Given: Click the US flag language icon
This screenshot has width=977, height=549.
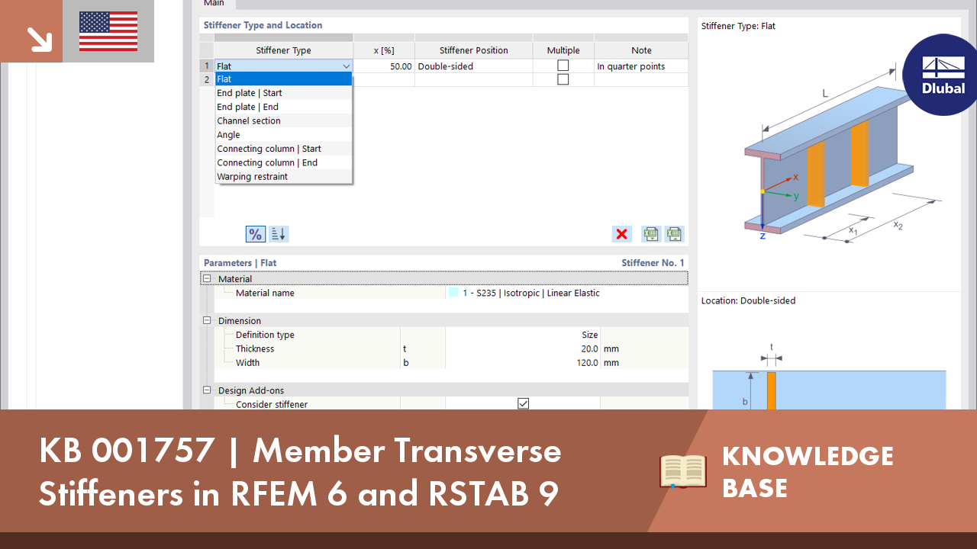Looking at the screenshot, I should click(108, 31).
